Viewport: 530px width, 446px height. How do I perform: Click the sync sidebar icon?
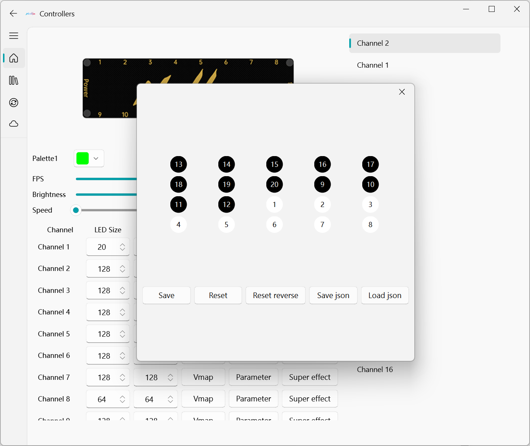point(14,103)
